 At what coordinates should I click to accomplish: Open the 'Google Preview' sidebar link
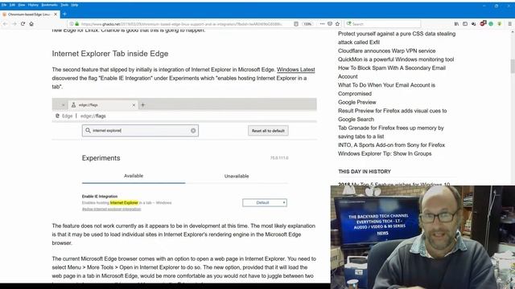point(357,102)
